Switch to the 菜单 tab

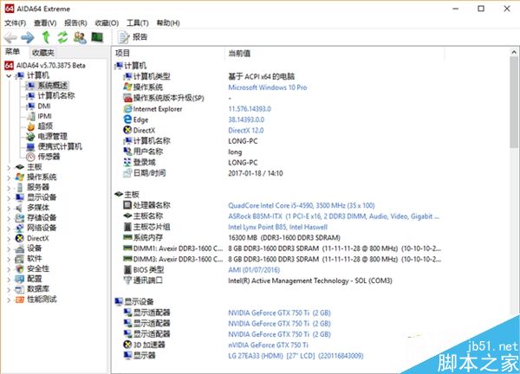(x=13, y=52)
